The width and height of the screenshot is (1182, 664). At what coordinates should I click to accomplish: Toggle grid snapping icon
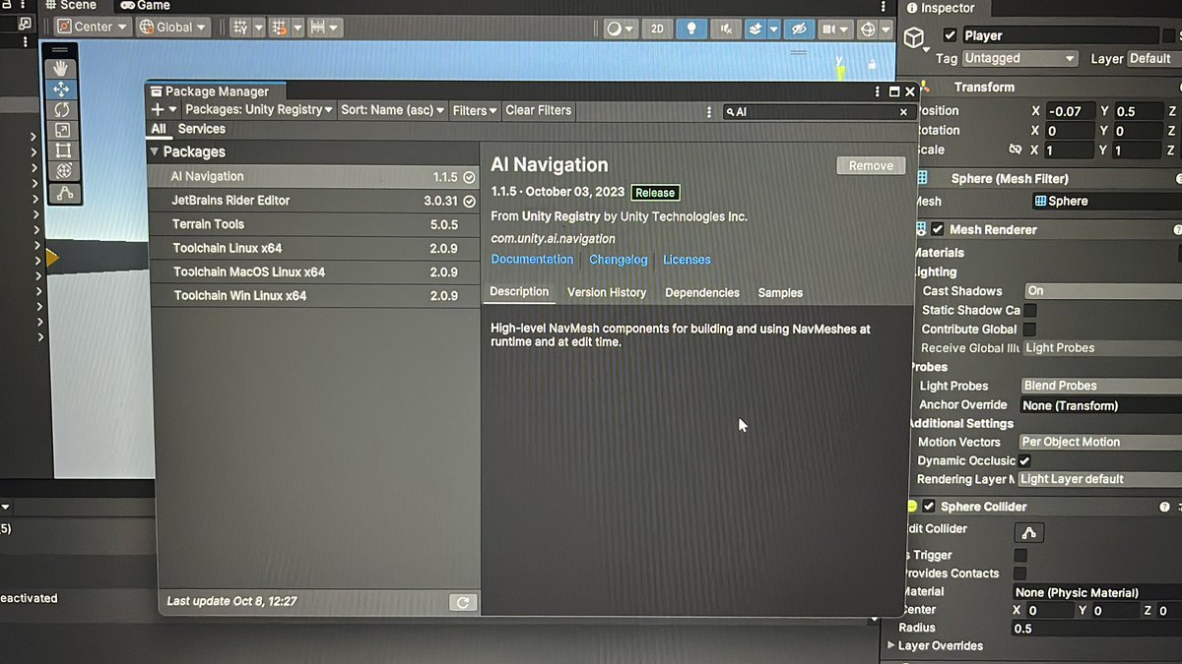pyautogui.click(x=280, y=28)
